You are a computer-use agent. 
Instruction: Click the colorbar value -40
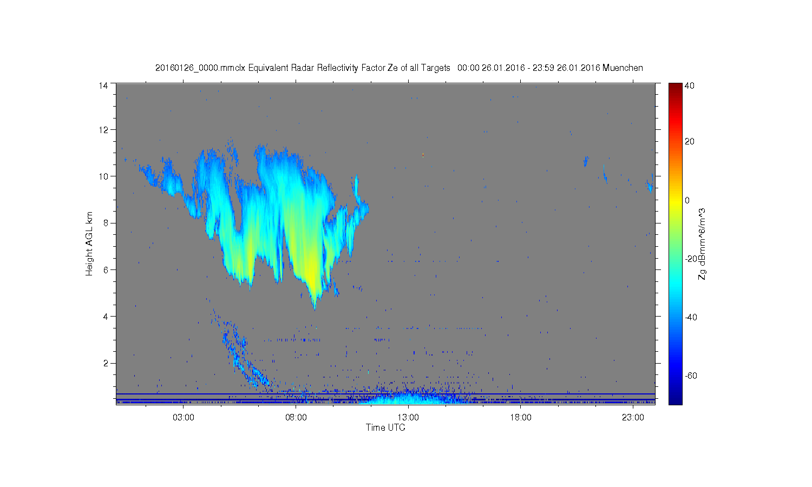click(691, 317)
